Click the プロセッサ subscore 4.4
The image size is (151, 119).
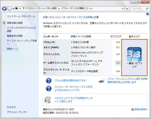[x=118, y=42]
